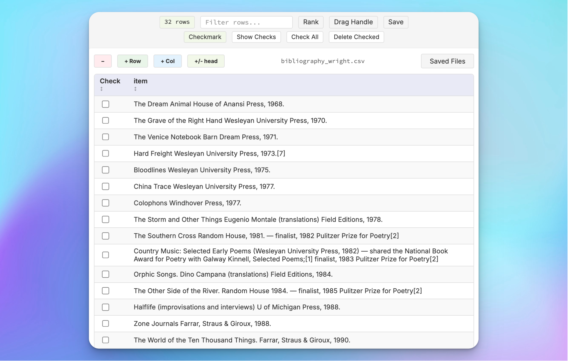Image resolution: width=568 pixels, height=361 pixels.
Task: Sort by the item column arrows
Action: 135,89
